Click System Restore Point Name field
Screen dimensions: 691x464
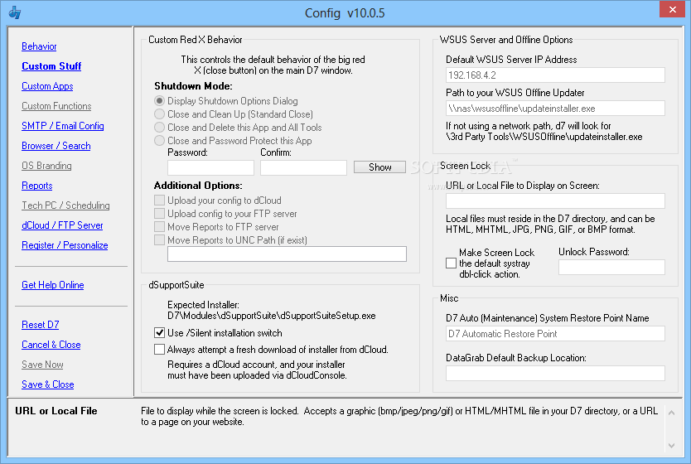(x=555, y=334)
